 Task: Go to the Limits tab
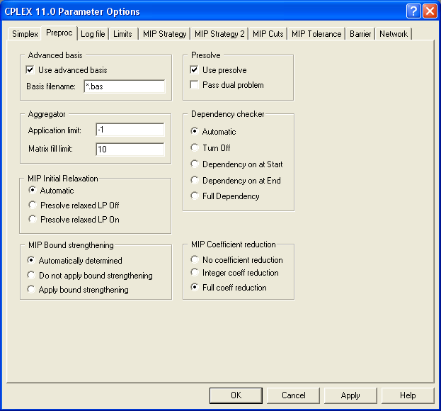click(122, 34)
